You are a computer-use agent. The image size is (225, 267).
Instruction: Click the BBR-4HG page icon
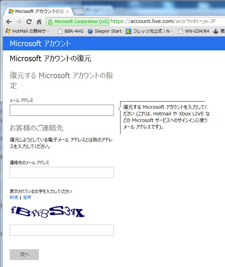[x=60, y=31]
